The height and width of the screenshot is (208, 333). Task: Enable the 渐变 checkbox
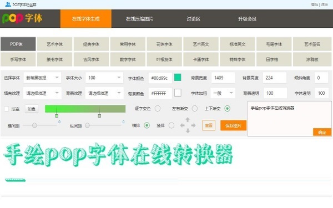pos(7,109)
